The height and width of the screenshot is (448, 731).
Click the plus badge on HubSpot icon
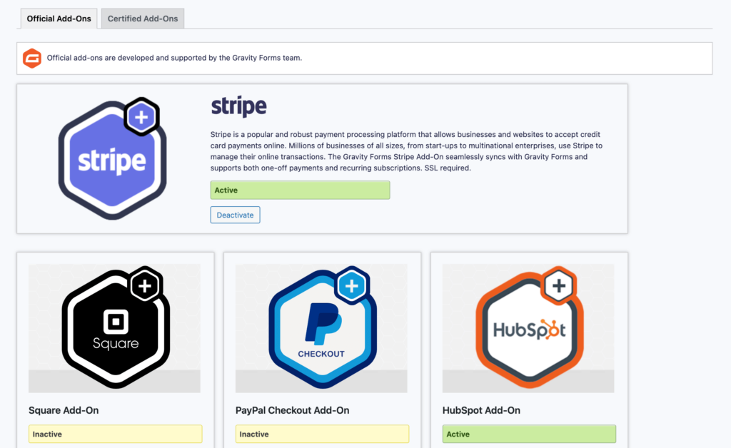coord(559,285)
